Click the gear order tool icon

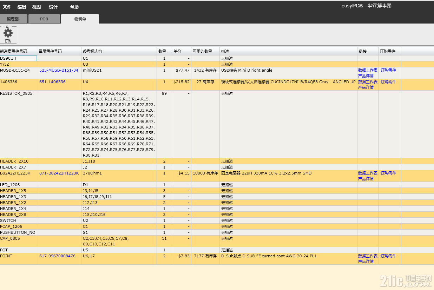point(8,35)
